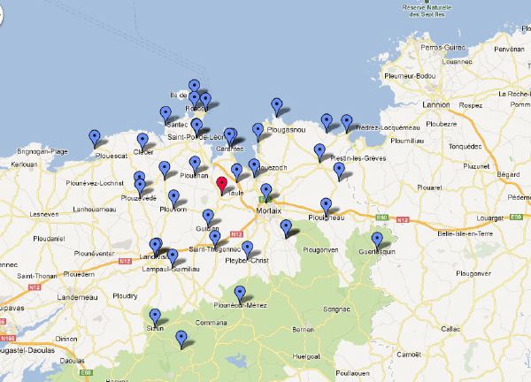This screenshot has width=531, height=382.
Task: Click the Plougonver town label
Action: 473,273
